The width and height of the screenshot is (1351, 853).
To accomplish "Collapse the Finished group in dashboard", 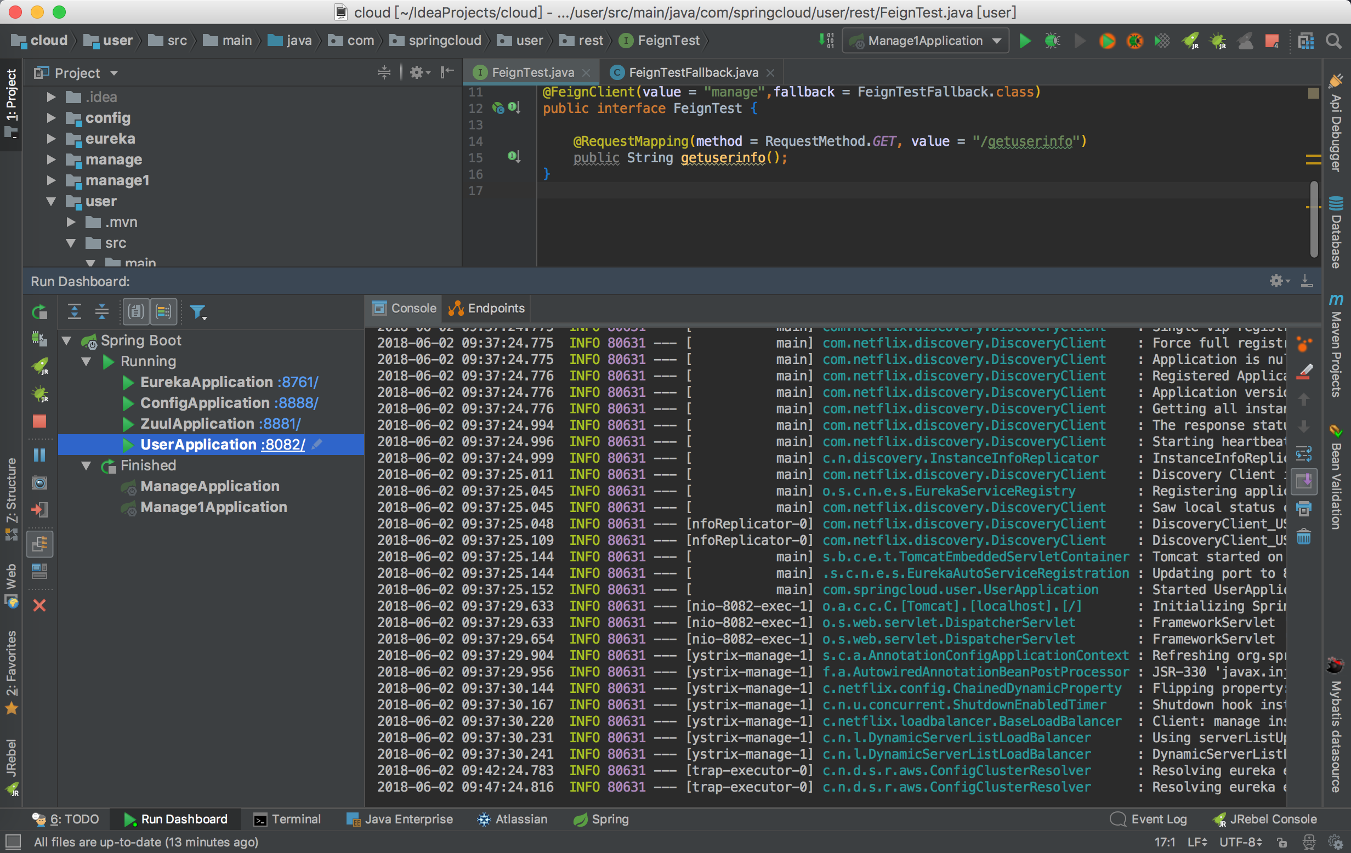I will point(87,465).
